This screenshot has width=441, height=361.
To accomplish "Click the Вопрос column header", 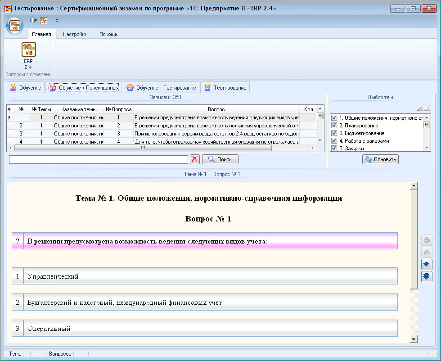I will point(216,109).
